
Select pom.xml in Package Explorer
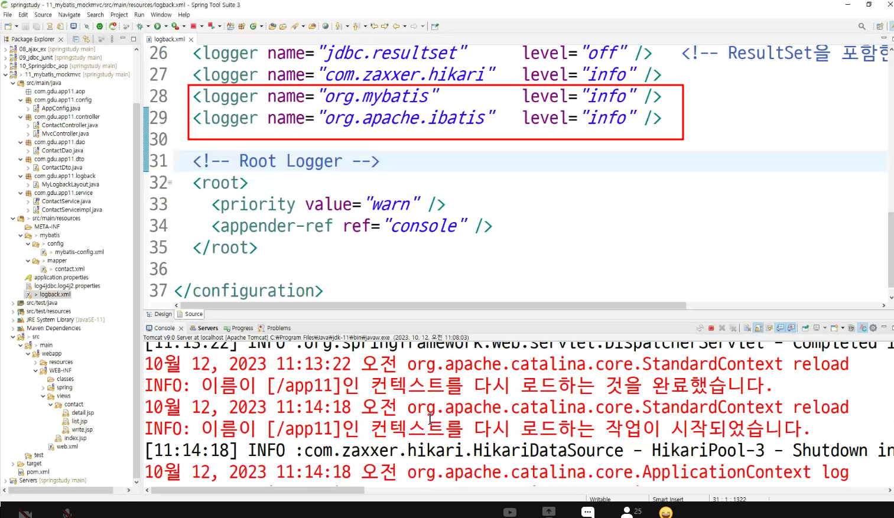pyautogui.click(x=38, y=472)
